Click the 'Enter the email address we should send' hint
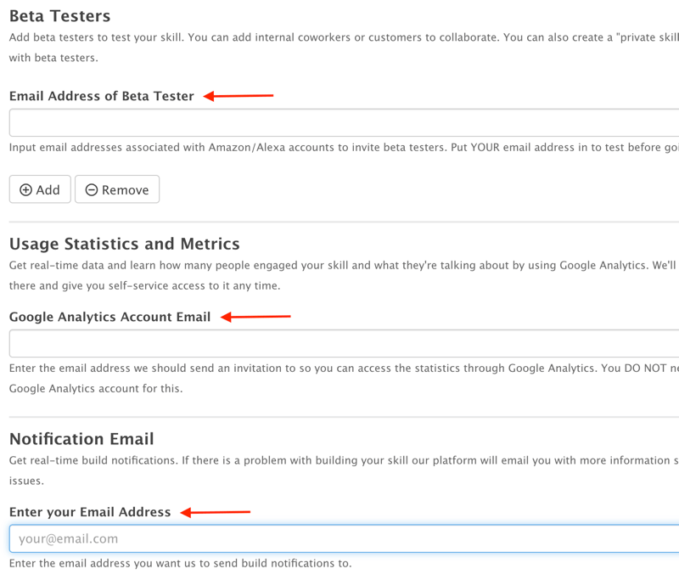 [344, 378]
